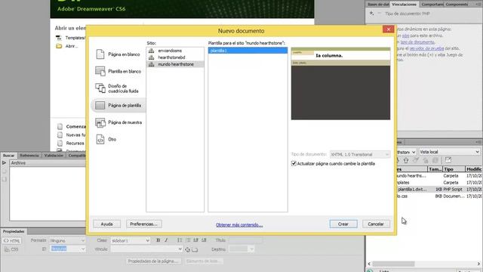Viewport: 483px width, 272px height.
Task: Cancel the Nuevo documento dialog
Action: tap(376, 224)
